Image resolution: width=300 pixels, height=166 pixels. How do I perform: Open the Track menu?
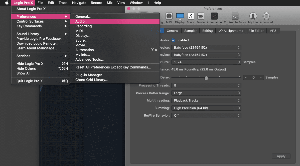(63, 3)
